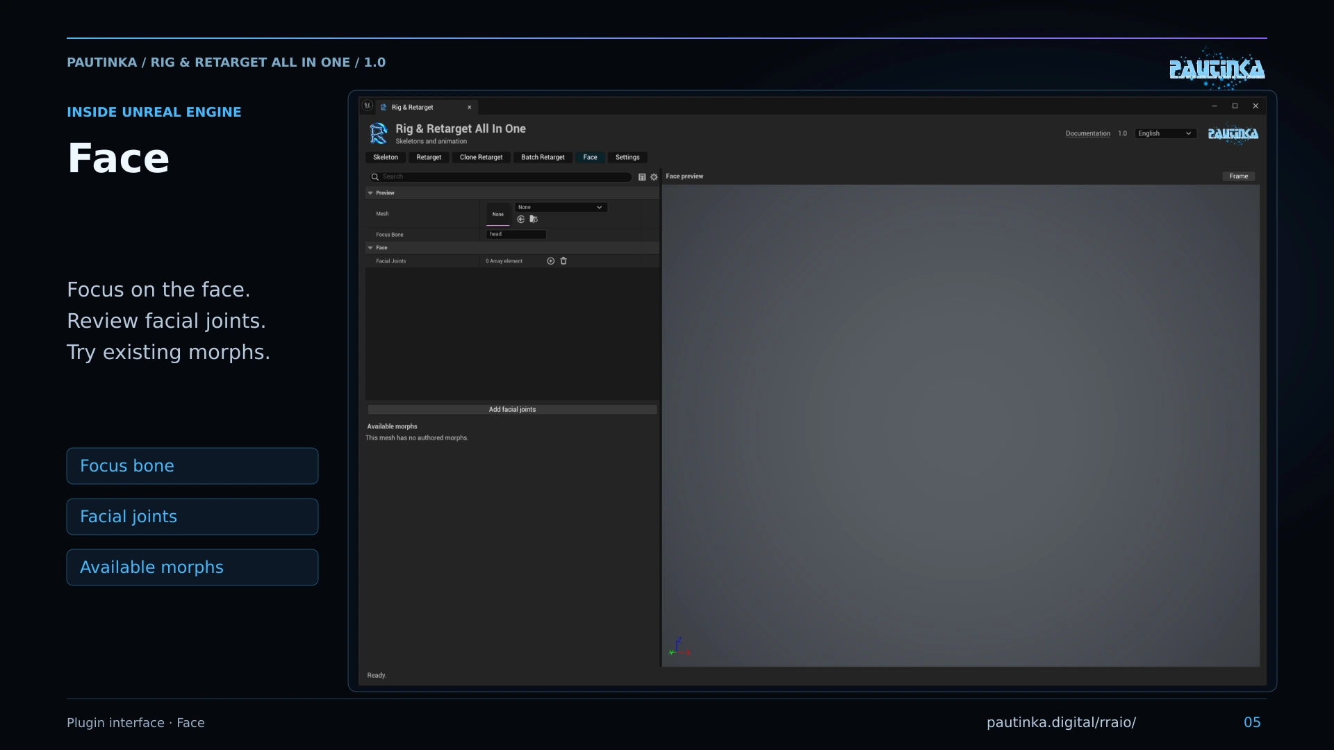
Task: Go to the Batch Retarget tab
Action: [x=543, y=158]
